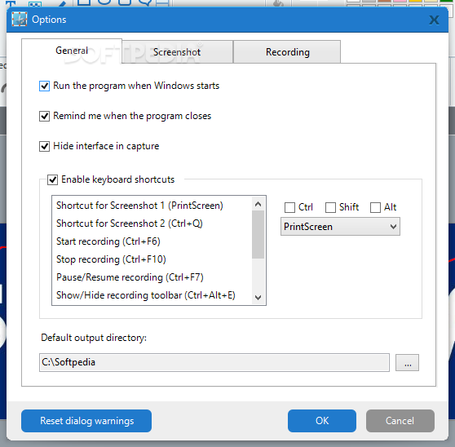Open the Recording tab
Screen dimensions: 455x447
point(287,52)
